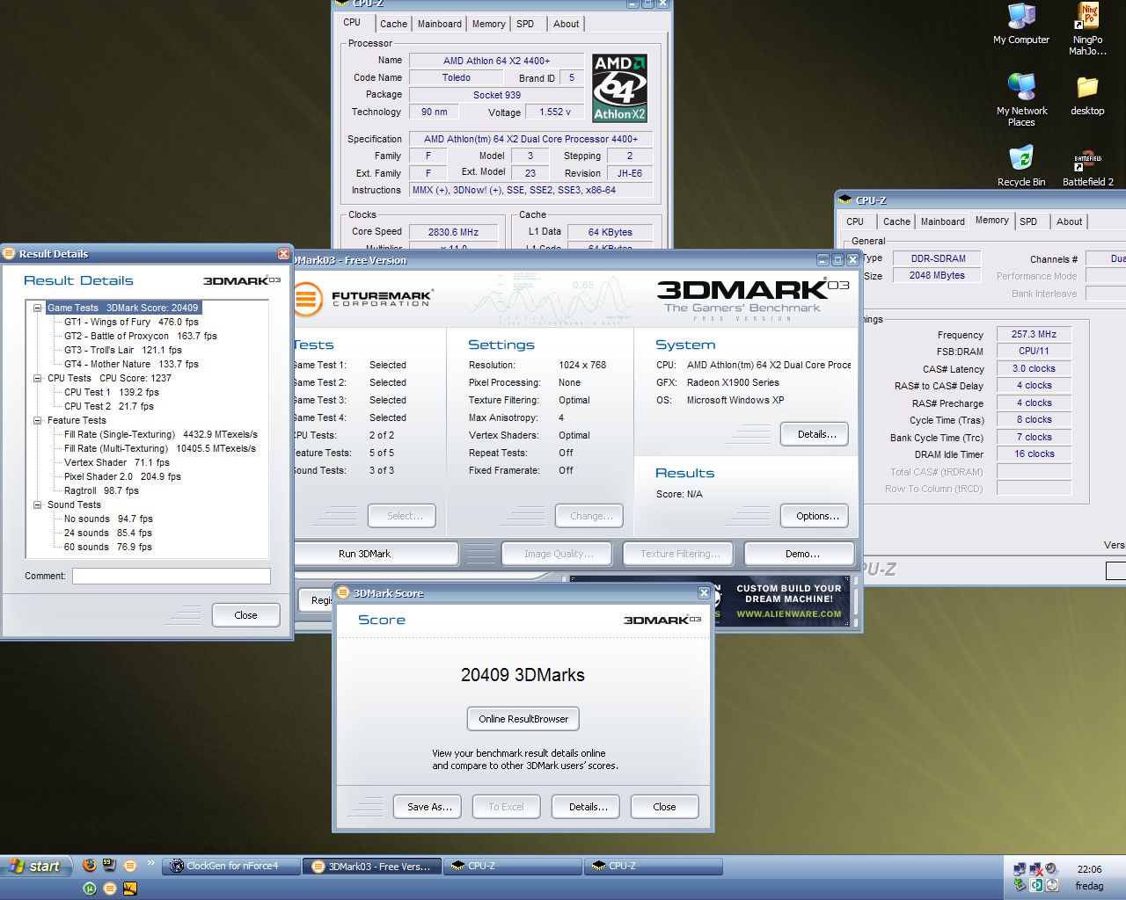Switch to Mainboard tab in CPU-Z processor window
Image resolution: width=1126 pixels, height=900 pixels.
click(440, 24)
